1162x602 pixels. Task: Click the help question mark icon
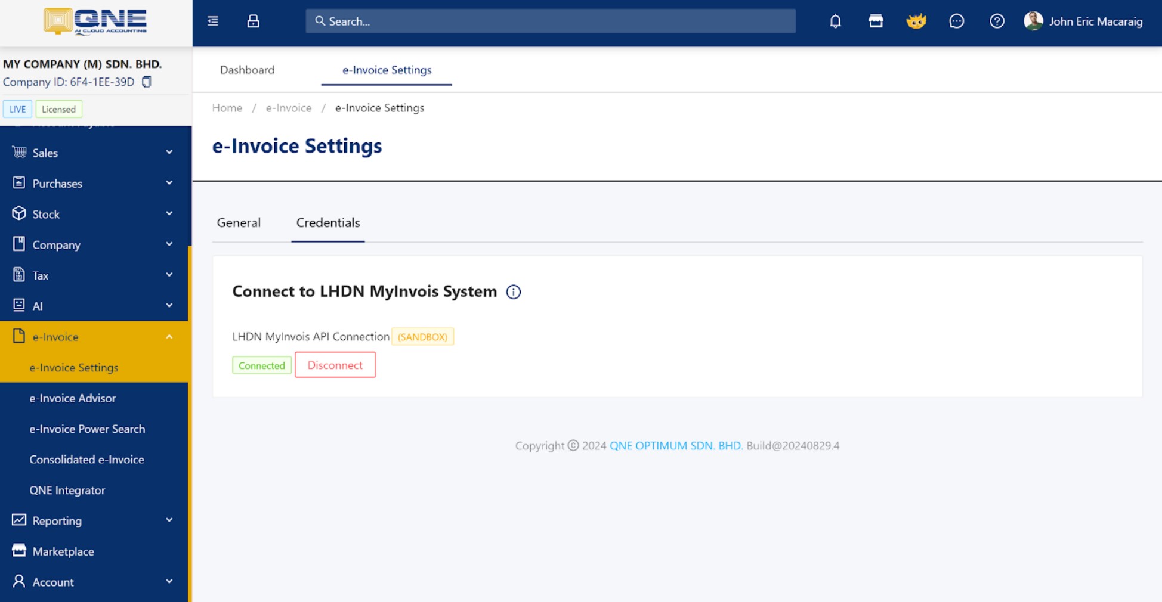(x=997, y=21)
